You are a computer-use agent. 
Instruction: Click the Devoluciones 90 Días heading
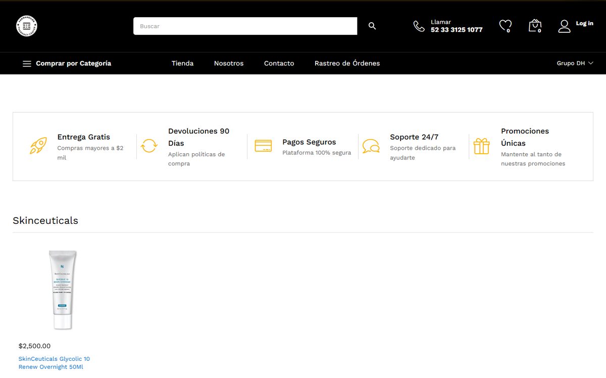click(x=199, y=137)
